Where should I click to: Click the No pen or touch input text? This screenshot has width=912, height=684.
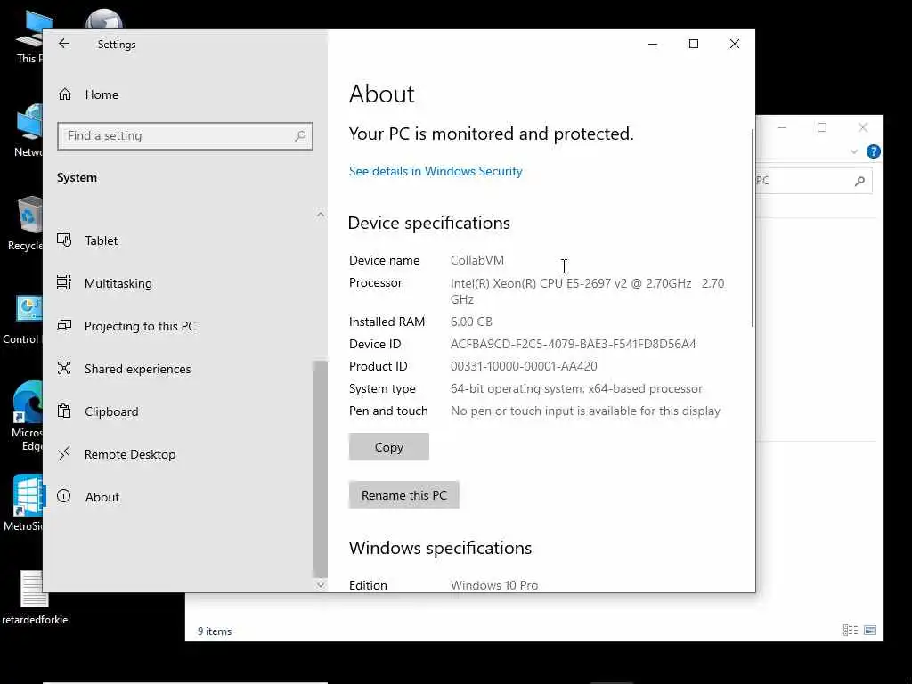tap(585, 411)
